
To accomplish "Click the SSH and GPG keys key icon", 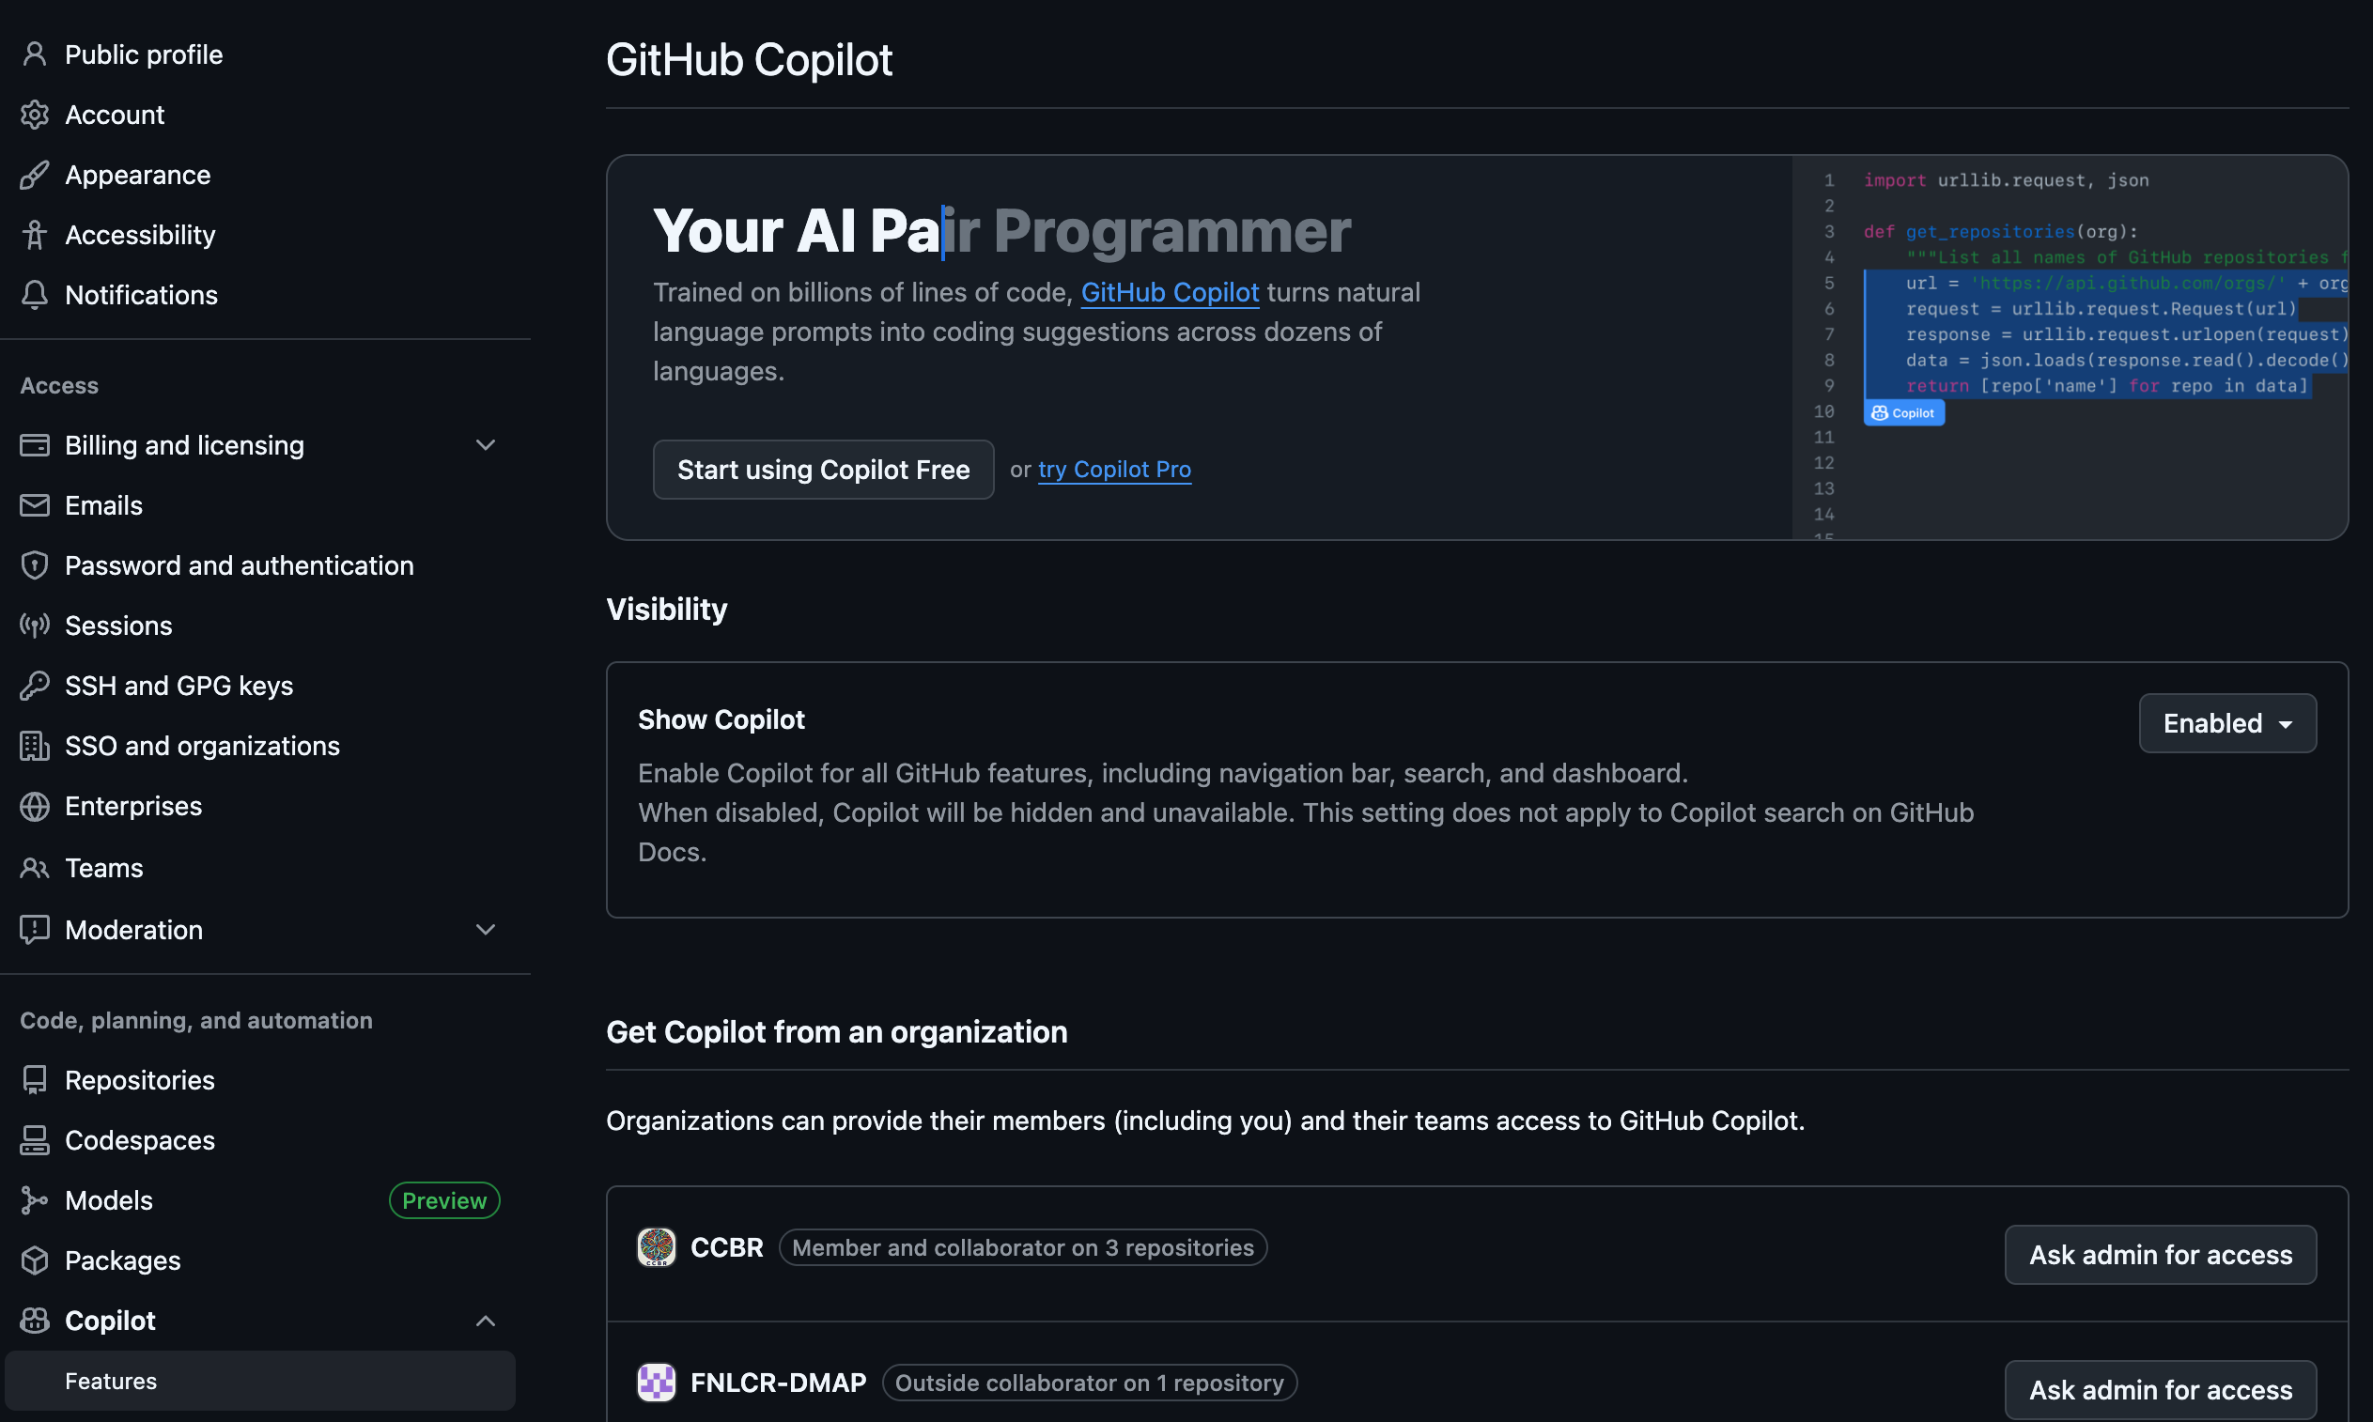I will click(35, 686).
